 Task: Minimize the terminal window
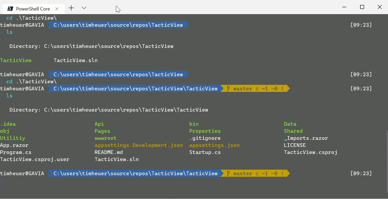(x=344, y=7)
